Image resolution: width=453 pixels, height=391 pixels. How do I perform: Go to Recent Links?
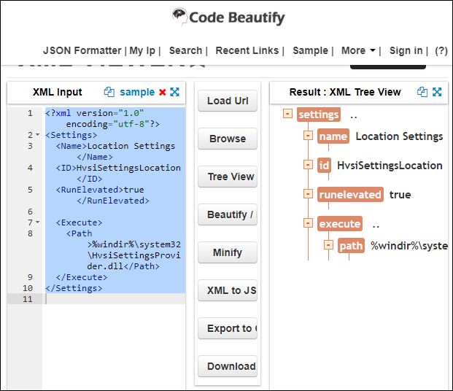click(247, 50)
